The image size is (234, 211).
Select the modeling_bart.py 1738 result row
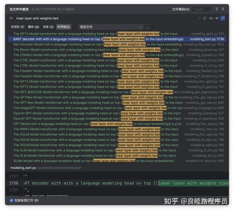pos(117,39)
